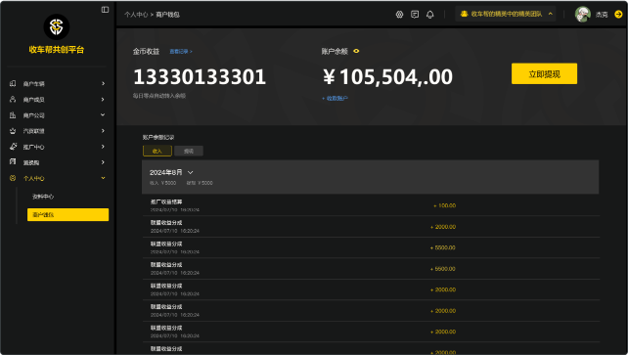Click the user avatar picture
Viewport: 628px width, 355px height.
click(583, 15)
